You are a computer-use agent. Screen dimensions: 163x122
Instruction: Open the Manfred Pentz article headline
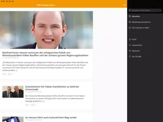coord(45,54)
